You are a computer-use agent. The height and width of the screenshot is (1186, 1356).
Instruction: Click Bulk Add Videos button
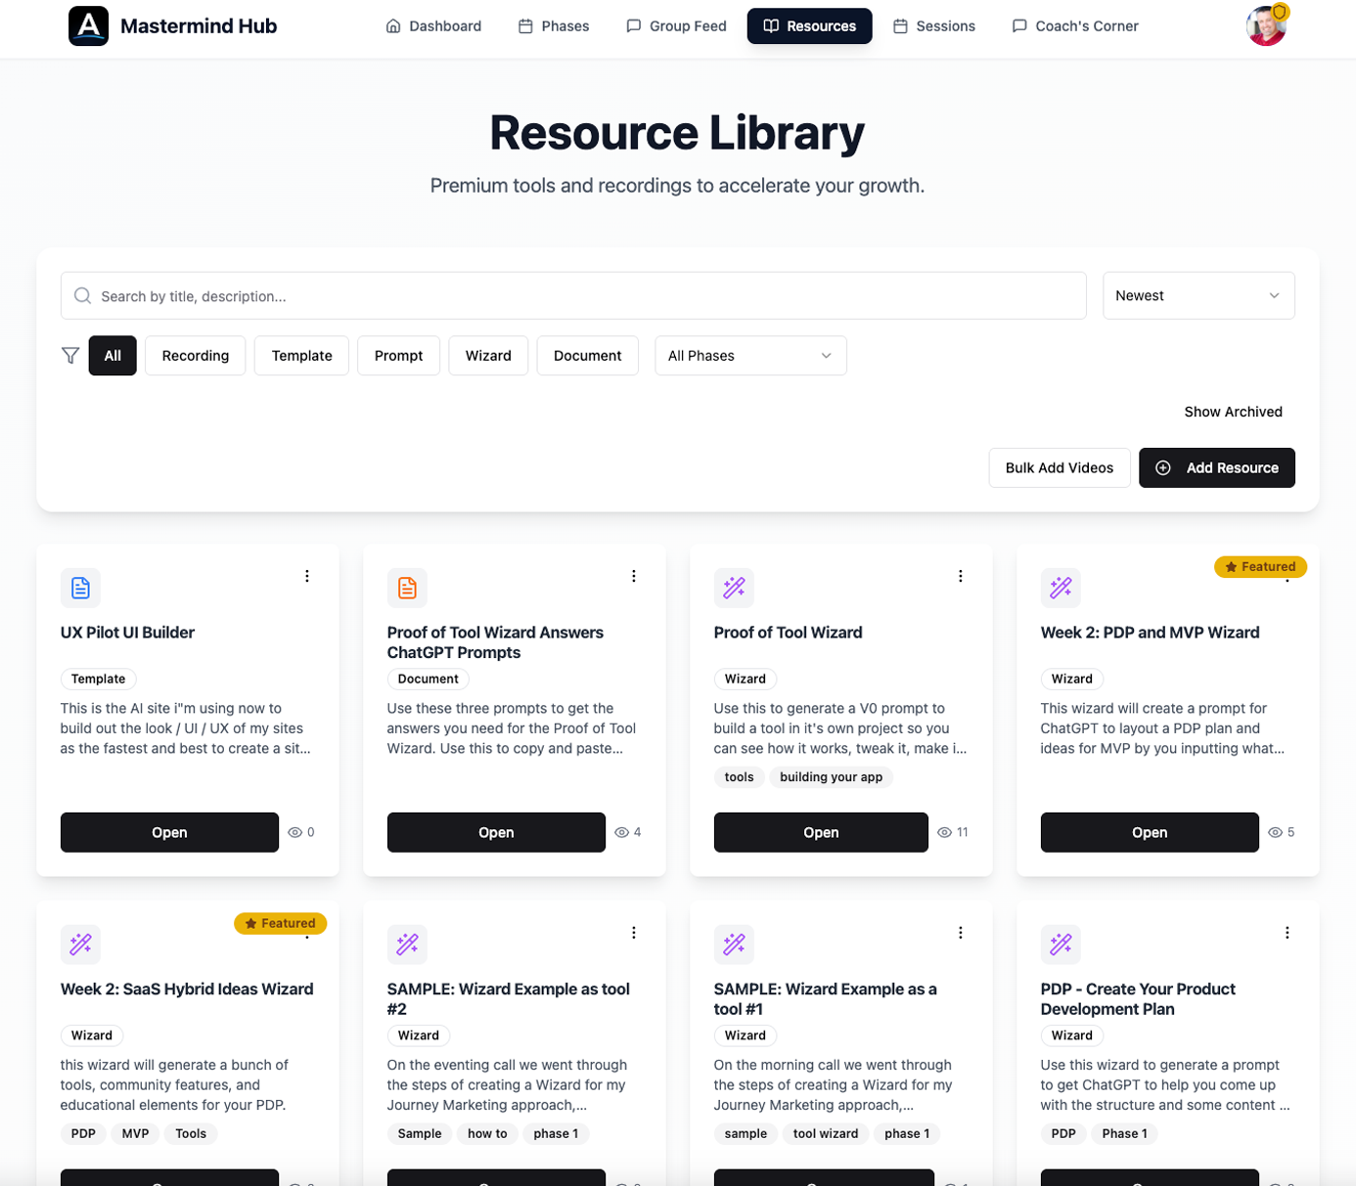tap(1059, 467)
